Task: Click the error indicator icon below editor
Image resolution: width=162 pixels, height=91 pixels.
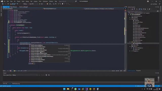Action: (x=10, y=71)
